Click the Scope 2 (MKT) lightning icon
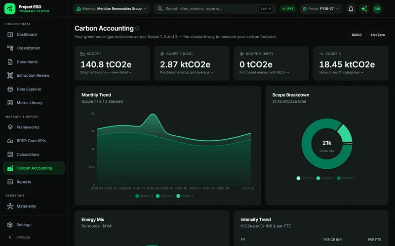The image size is (395, 246). pos(241,54)
